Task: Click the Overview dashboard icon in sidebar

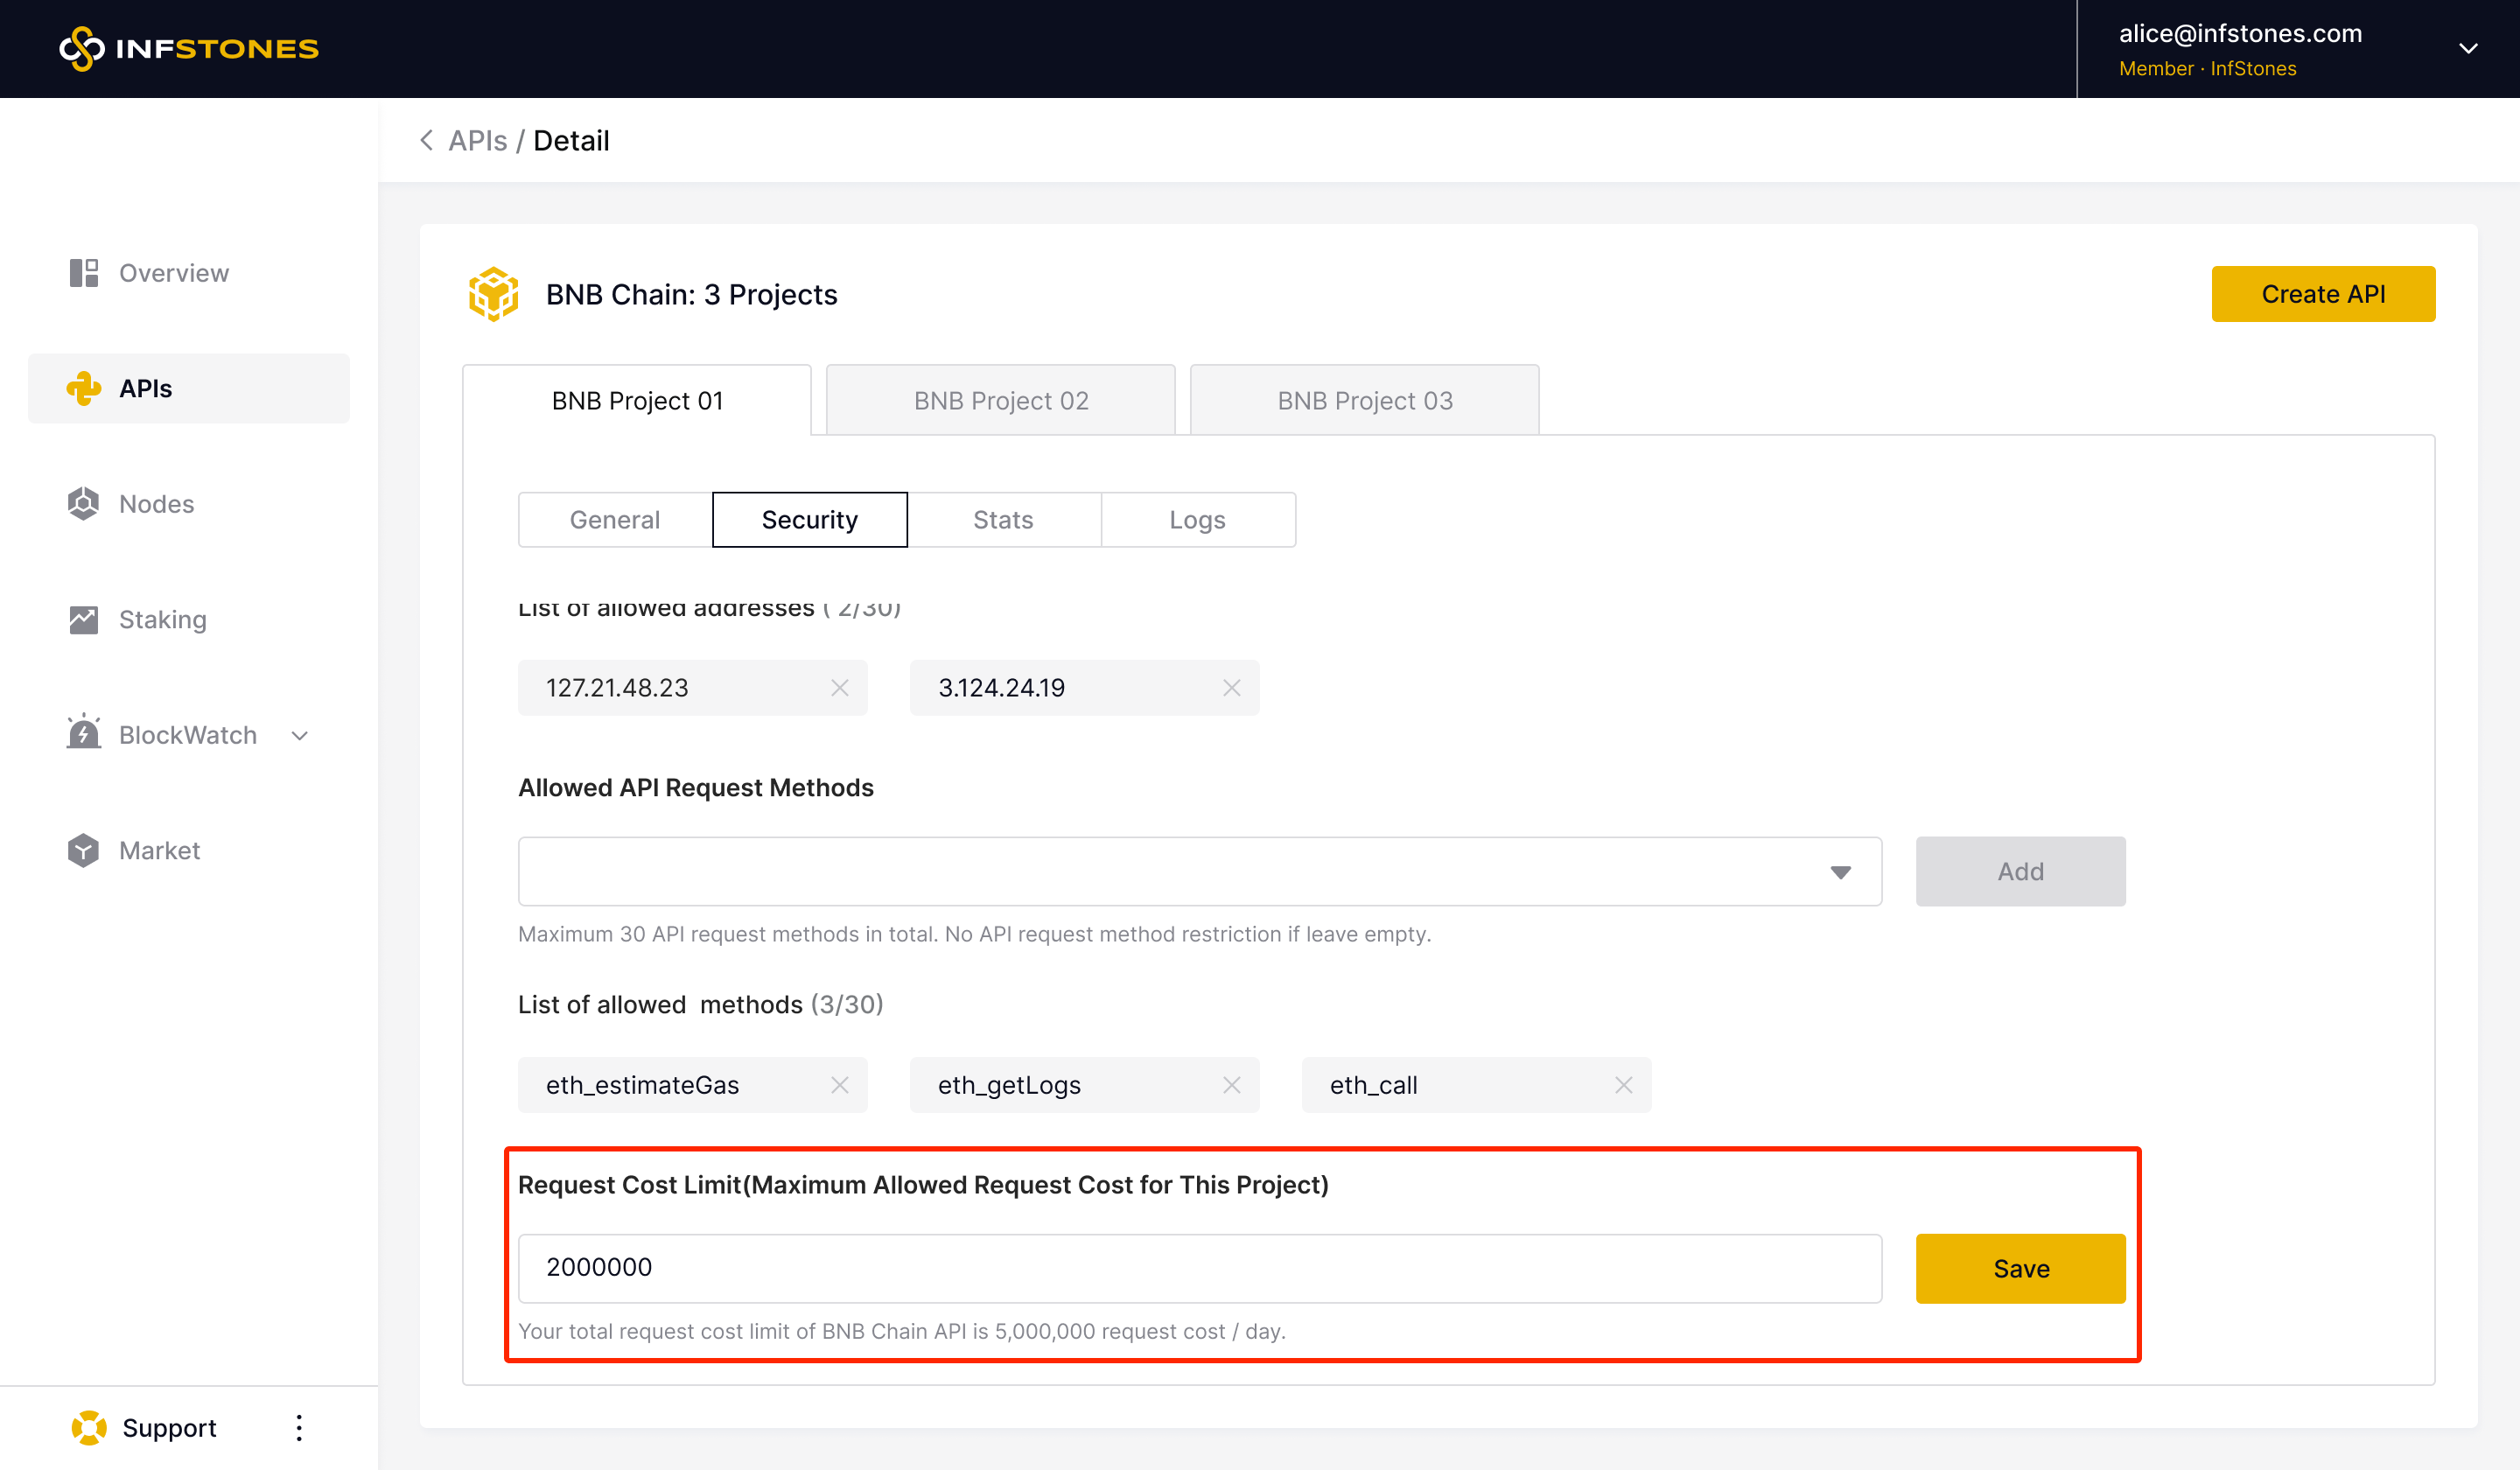Action: (x=84, y=273)
